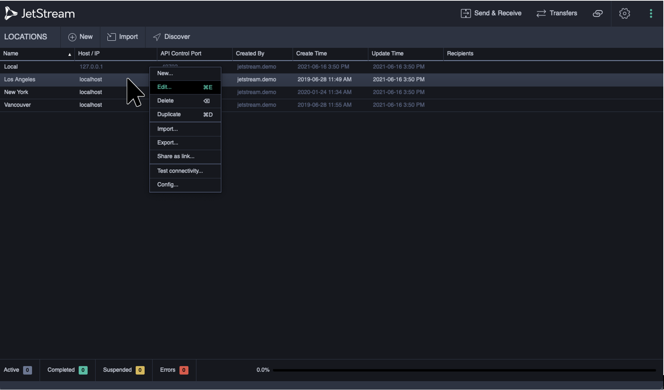
Task: Click the sort arrow in Name column
Action: [x=69, y=54]
